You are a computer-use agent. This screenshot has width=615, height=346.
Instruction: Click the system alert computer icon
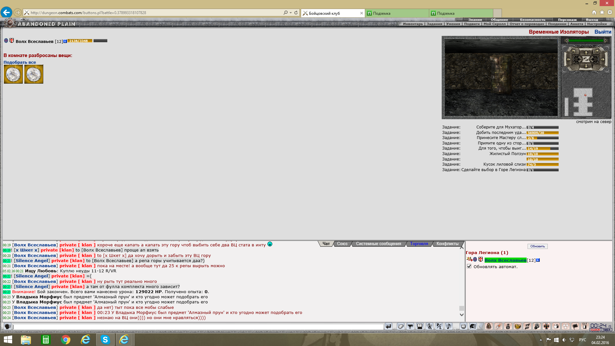(x=420, y=326)
